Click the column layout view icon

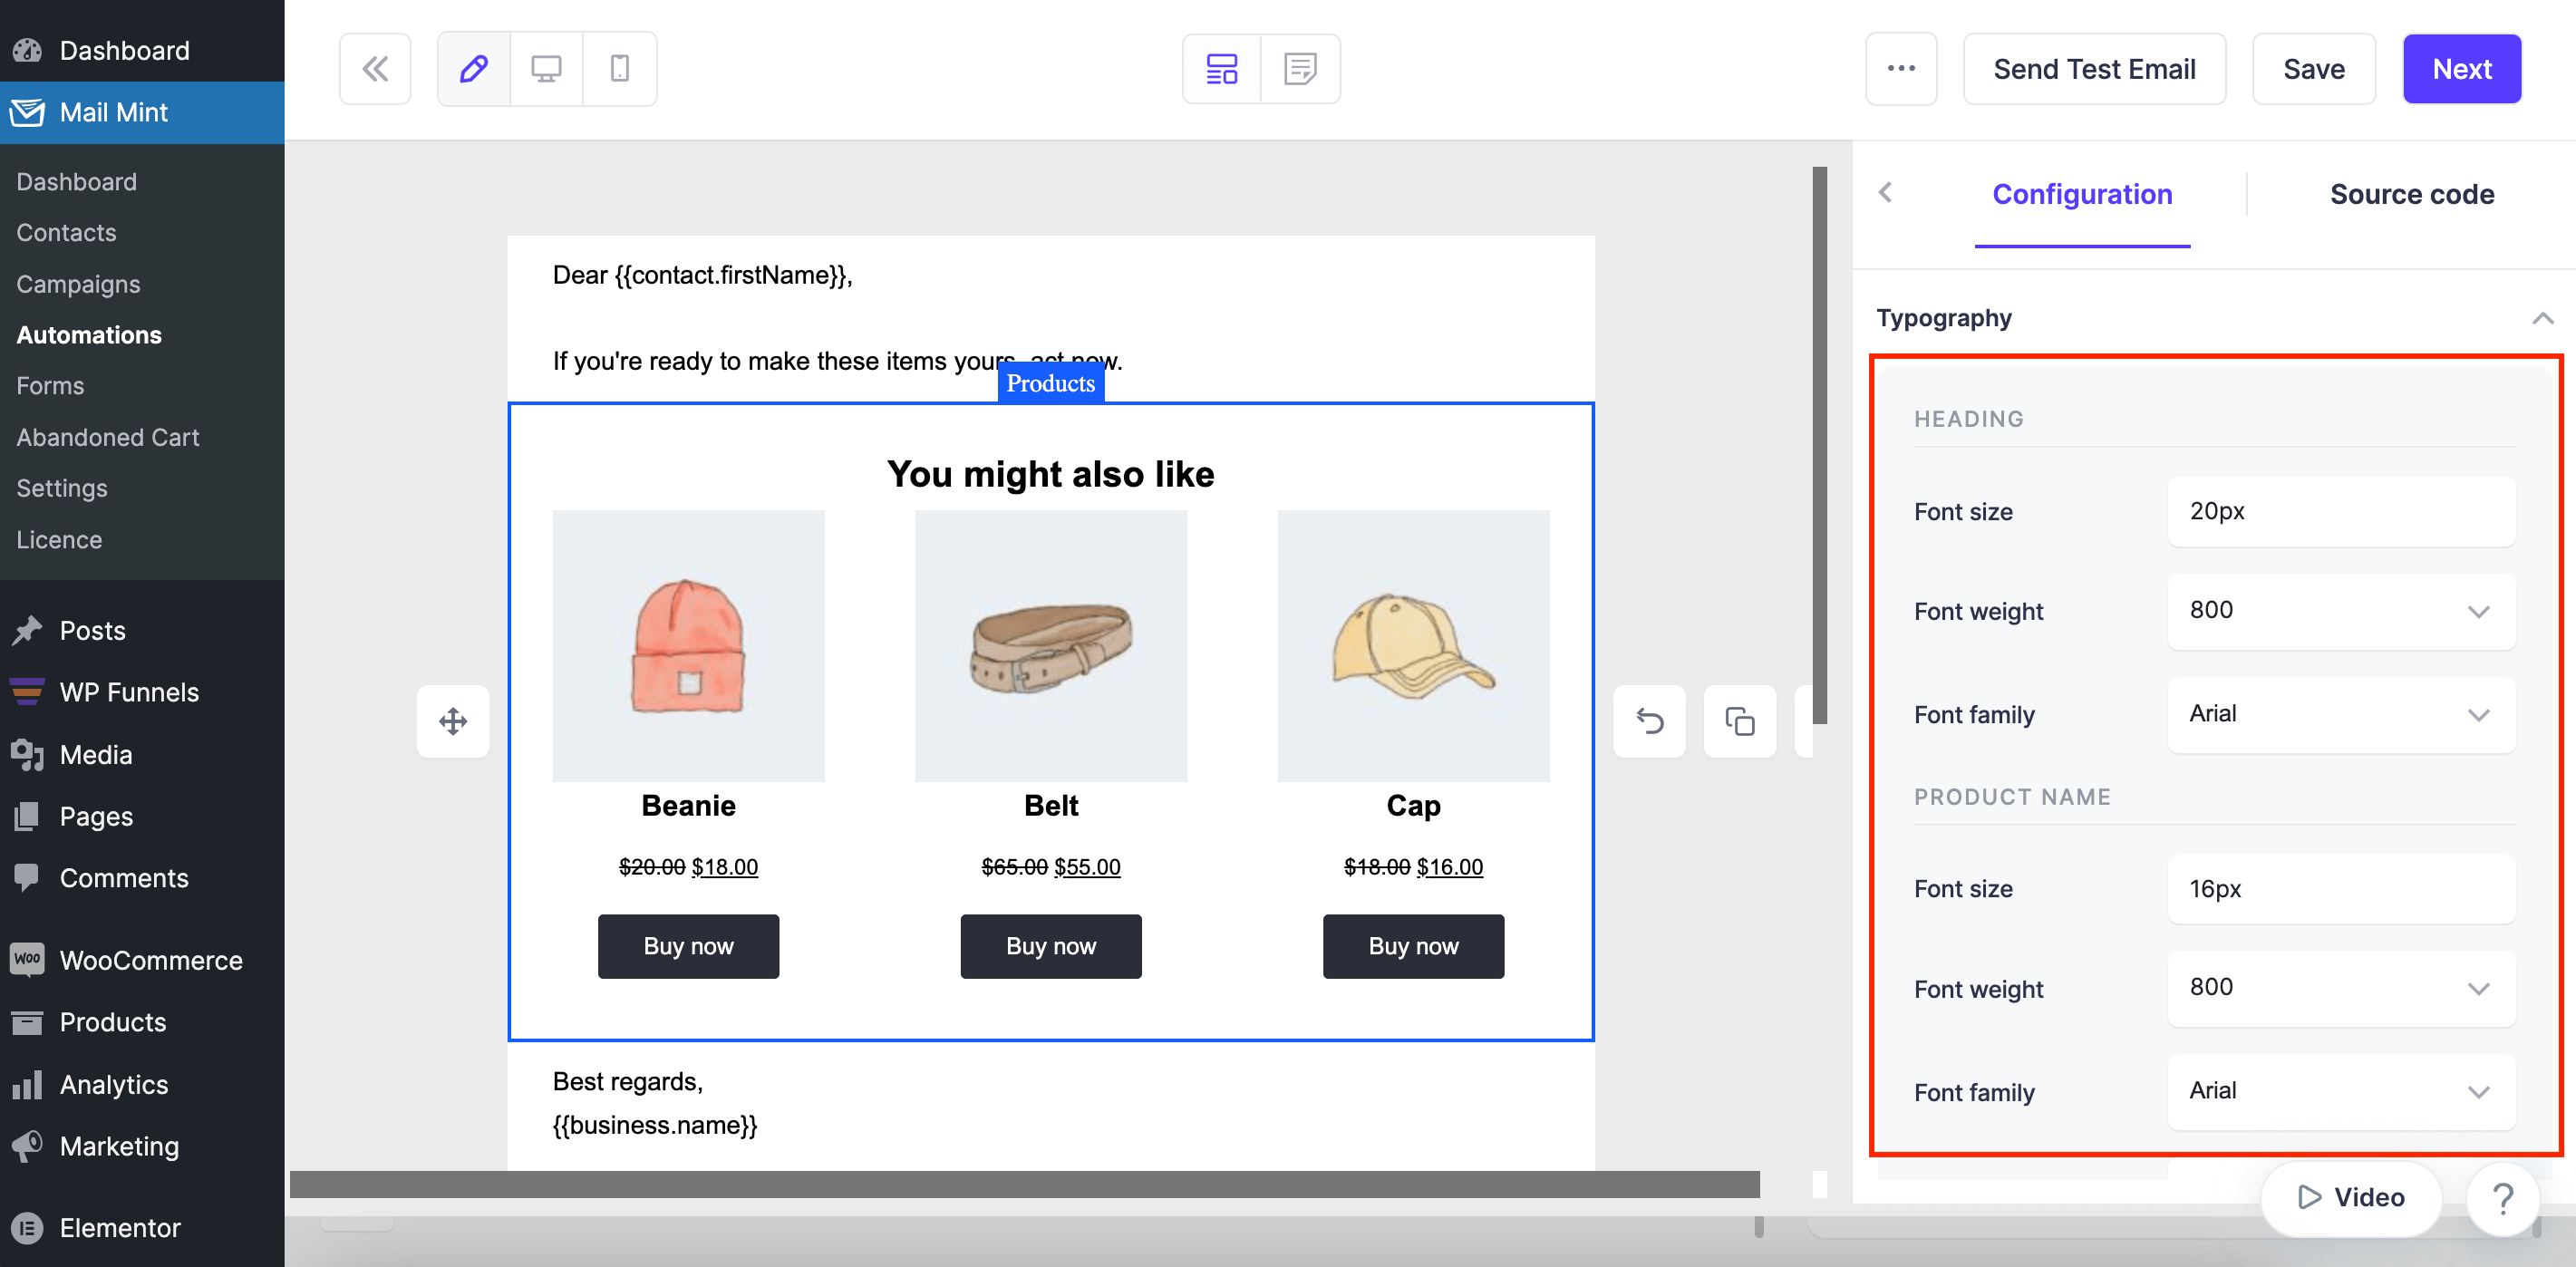1222,69
